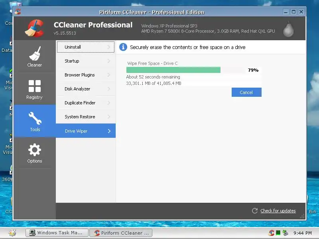Open Browser Plugins tool
Viewport: 319px width, 239px height.
tap(86, 75)
